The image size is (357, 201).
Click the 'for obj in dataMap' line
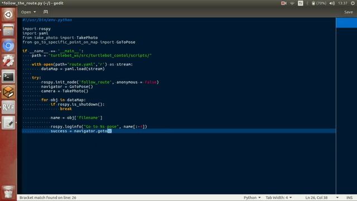tap(63, 100)
